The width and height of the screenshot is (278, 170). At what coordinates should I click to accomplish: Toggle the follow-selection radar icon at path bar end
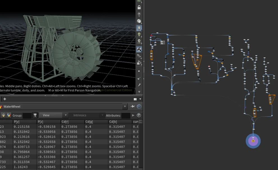click(x=139, y=106)
